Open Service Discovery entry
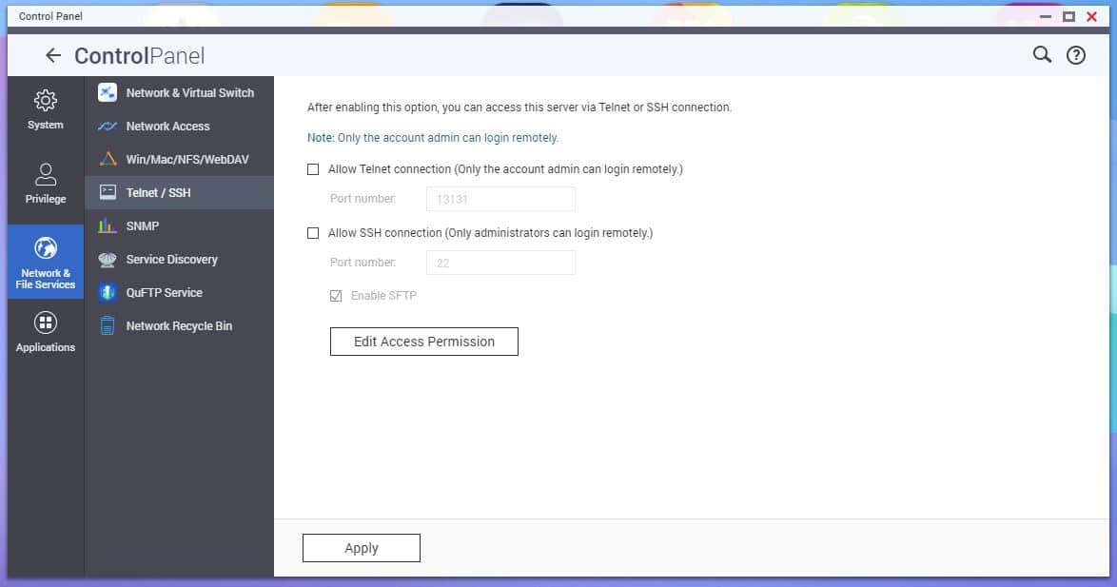This screenshot has height=587, width=1117. pyautogui.click(x=180, y=260)
